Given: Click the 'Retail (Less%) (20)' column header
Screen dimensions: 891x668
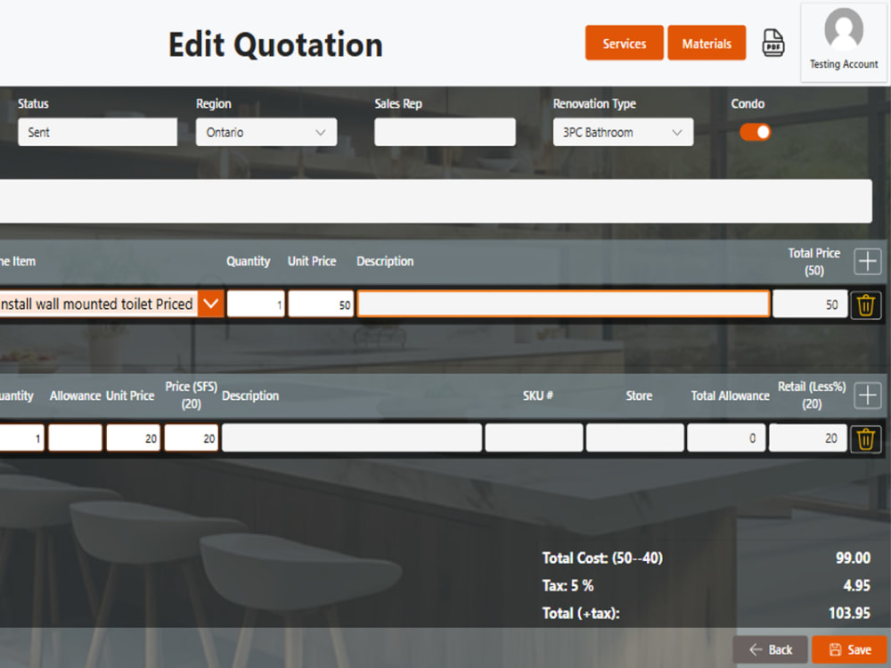Looking at the screenshot, I should (x=812, y=395).
